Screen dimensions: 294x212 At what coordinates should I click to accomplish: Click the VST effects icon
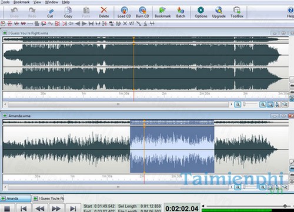tap(132, 23)
